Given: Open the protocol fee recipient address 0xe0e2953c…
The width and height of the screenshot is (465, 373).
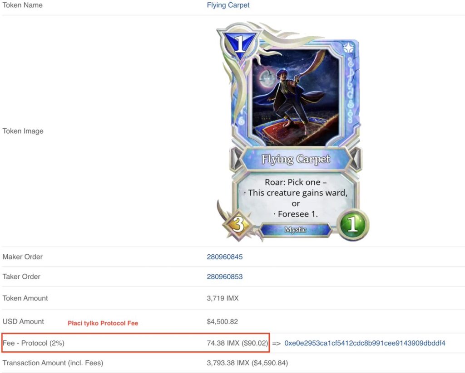Looking at the screenshot, I should point(365,343).
